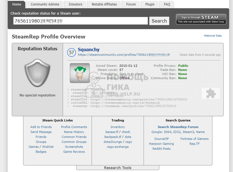This screenshot has height=172, width=233.
Task: Open the Name History link
Action: click(x=74, y=132)
